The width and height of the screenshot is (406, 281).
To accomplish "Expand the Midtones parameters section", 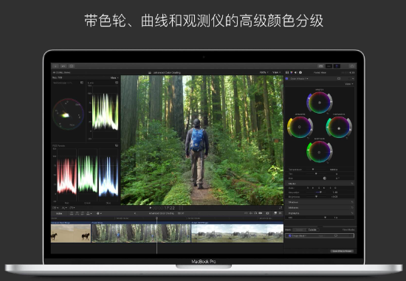I will tap(293, 207).
